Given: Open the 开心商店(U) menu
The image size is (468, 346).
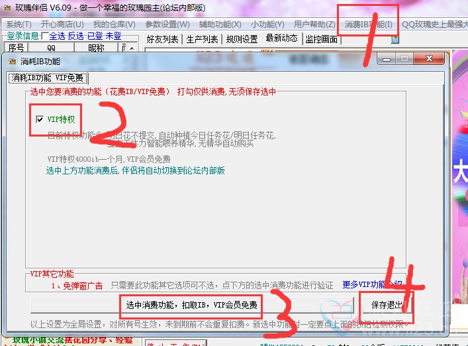Looking at the screenshot, I should click(x=62, y=25).
